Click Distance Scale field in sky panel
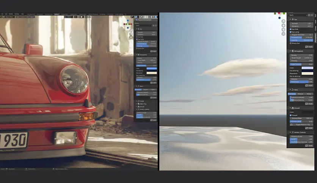 coord(301,136)
